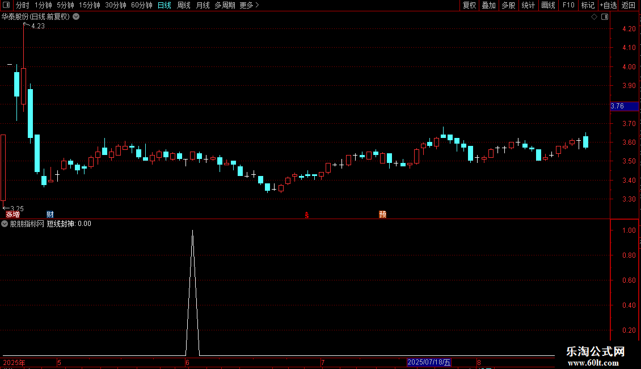This screenshot has width=641, height=369.
Task: Select the 15分钟 period tab
Action: [90, 5]
